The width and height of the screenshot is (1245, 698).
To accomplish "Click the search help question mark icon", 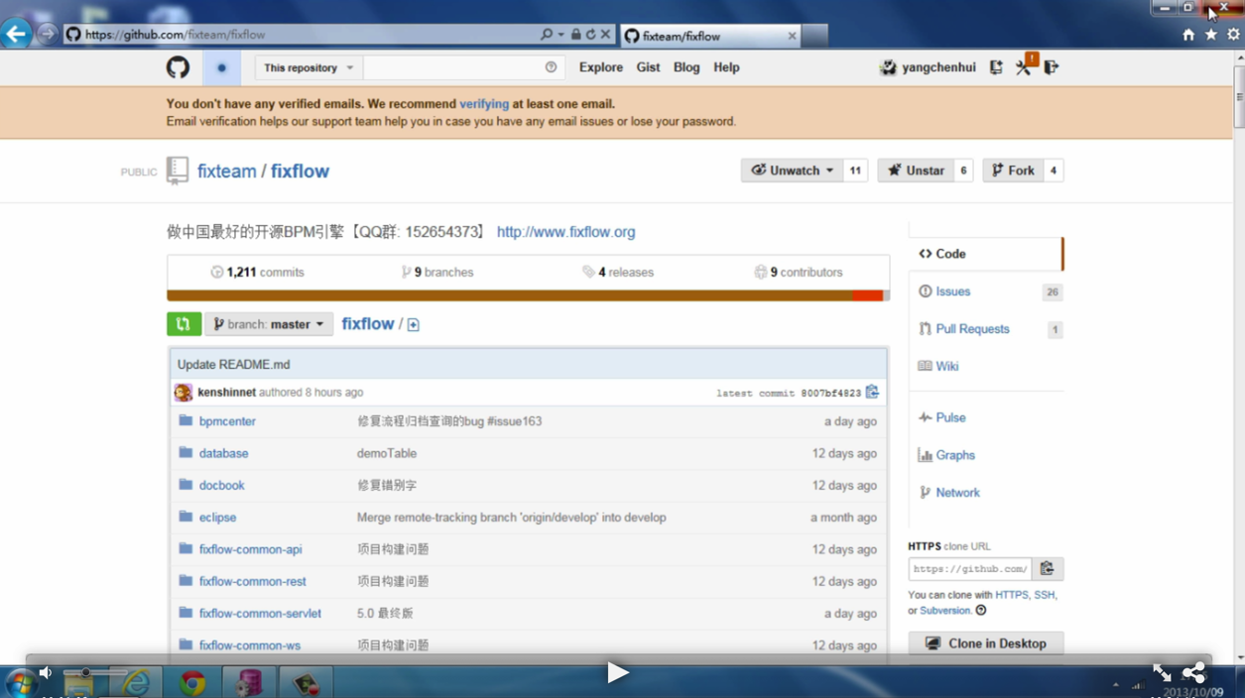I will pos(551,67).
